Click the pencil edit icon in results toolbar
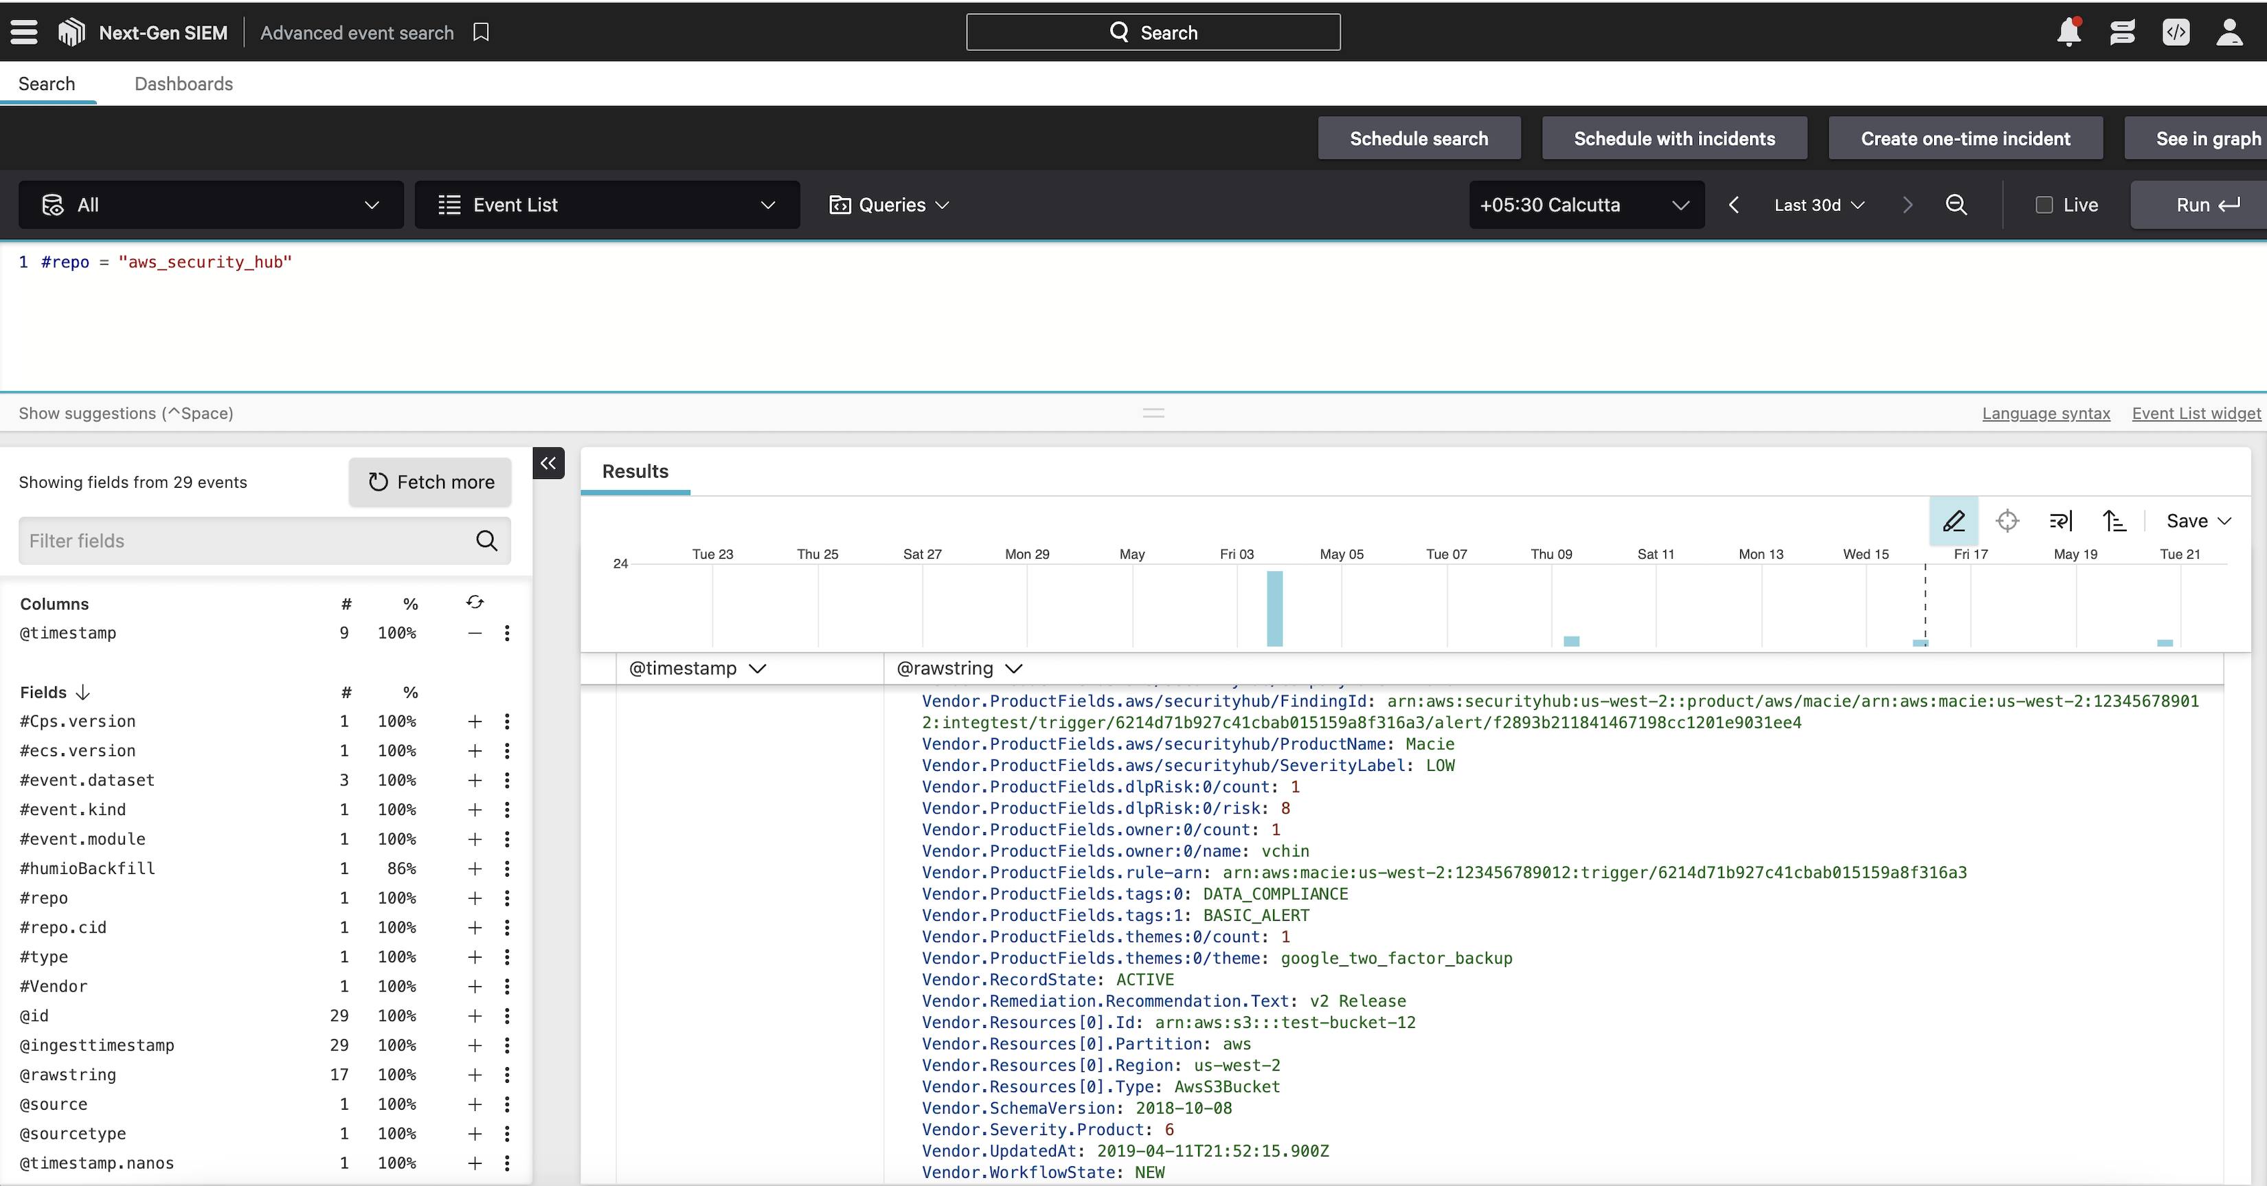The width and height of the screenshot is (2267, 1186). [x=1954, y=522]
